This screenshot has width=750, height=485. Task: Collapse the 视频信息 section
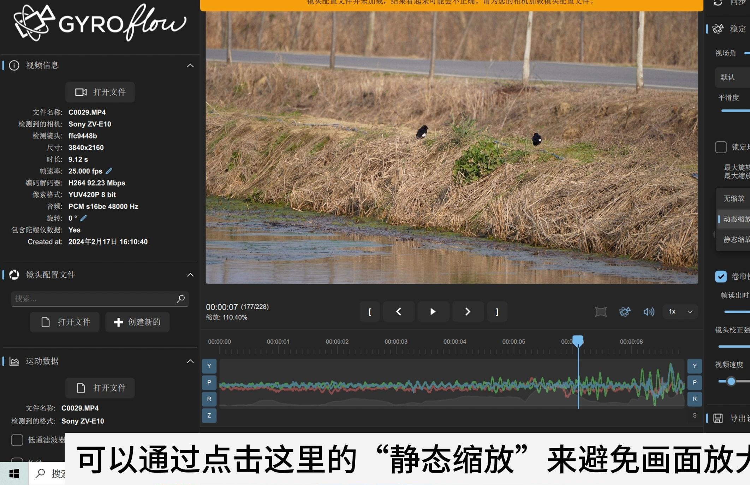190,65
